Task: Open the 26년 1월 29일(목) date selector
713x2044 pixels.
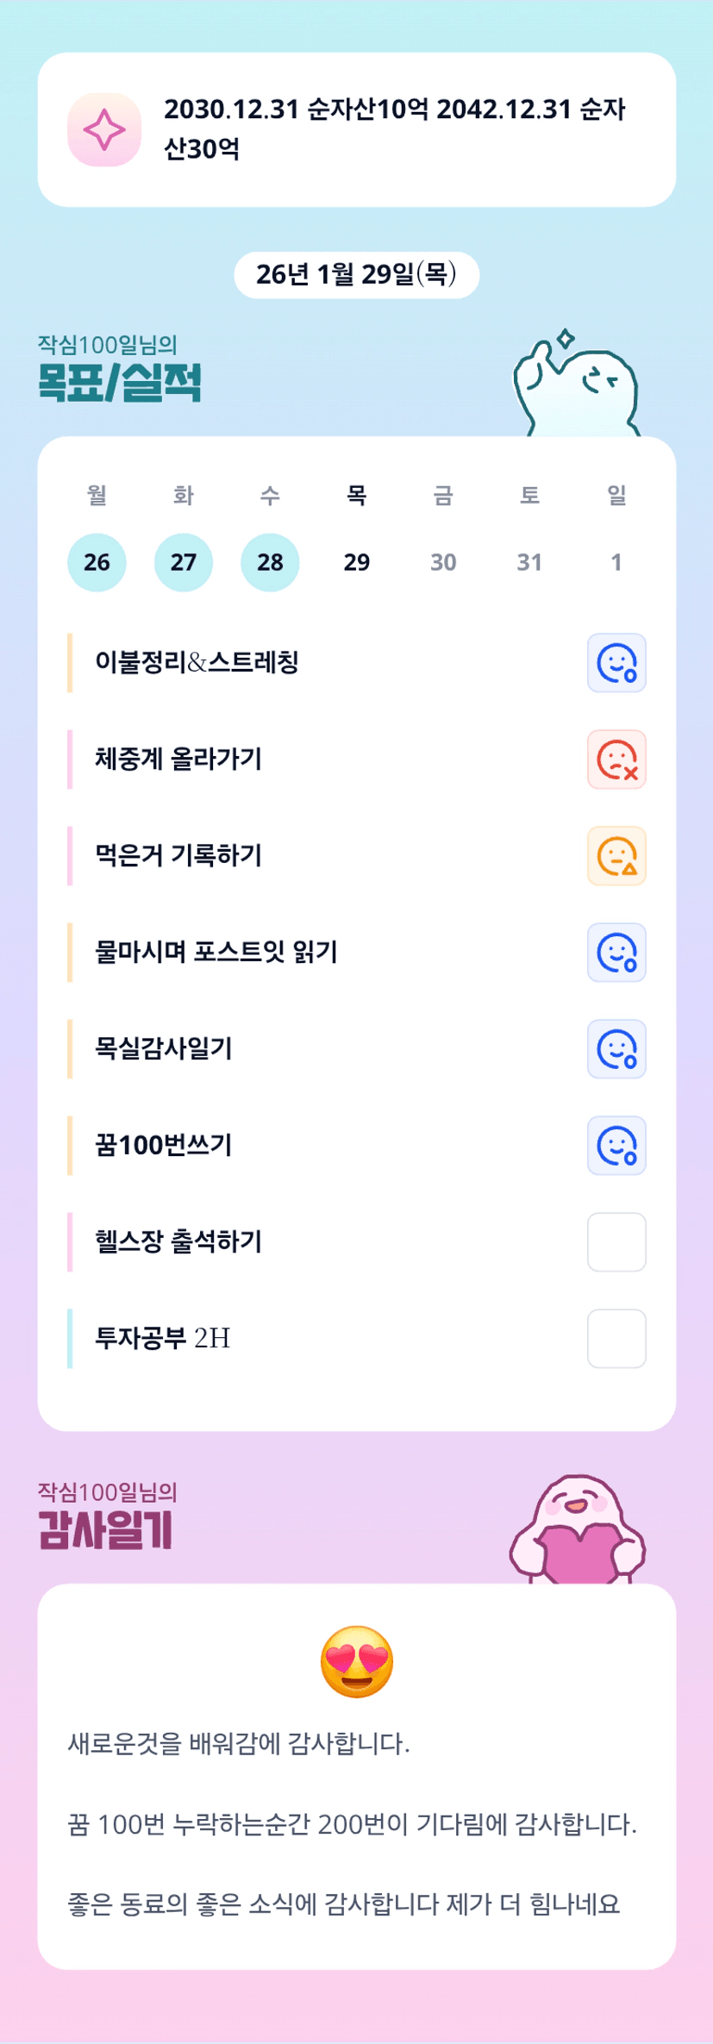Action: point(356,275)
